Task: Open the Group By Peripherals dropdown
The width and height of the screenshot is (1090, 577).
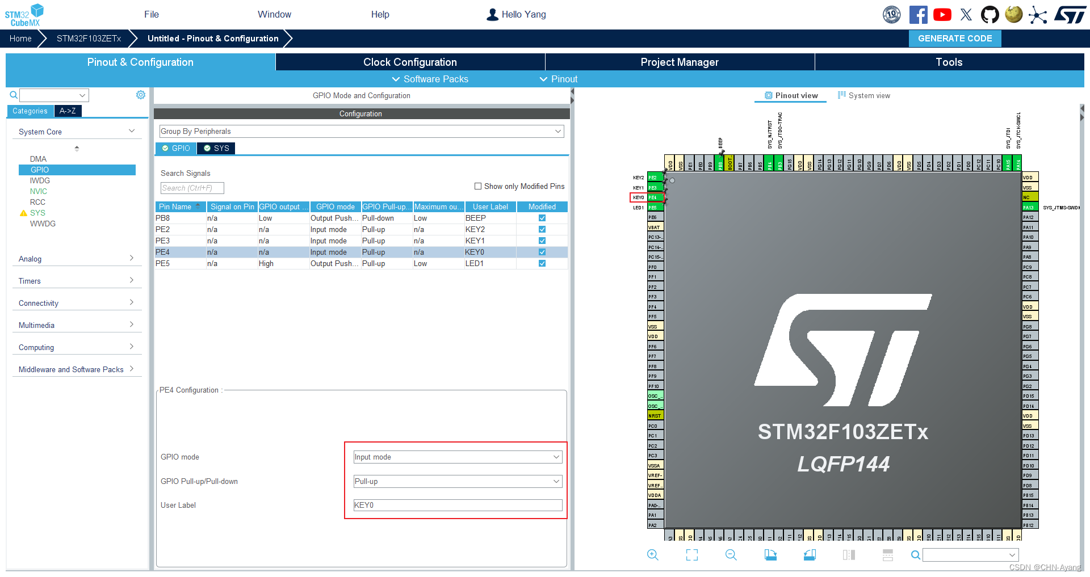Action: [362, 131]
